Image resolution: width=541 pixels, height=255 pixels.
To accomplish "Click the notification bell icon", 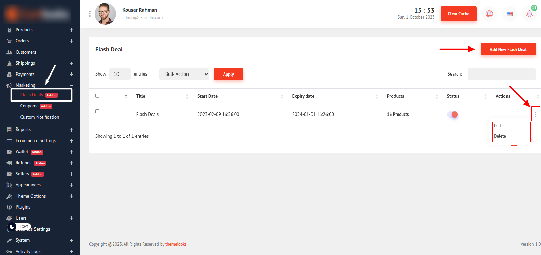I will click(529, 14).
